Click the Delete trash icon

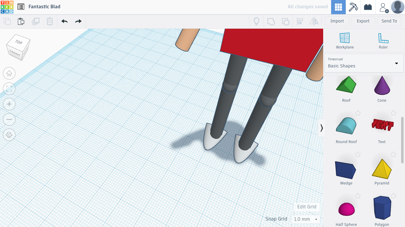[x=50, y=21]
